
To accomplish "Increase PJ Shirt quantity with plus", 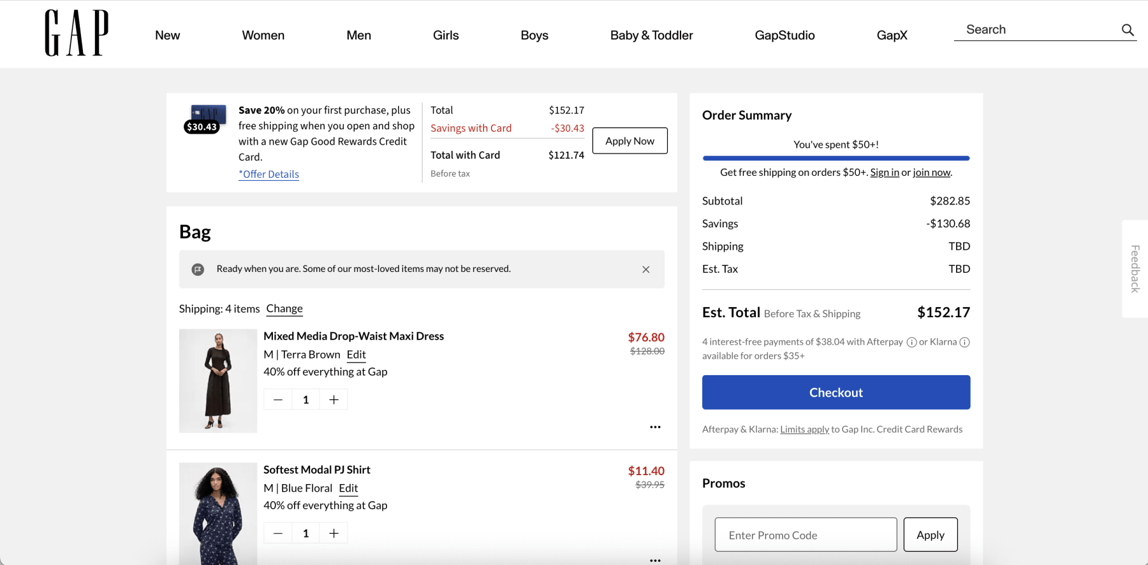I will (334, 533).
